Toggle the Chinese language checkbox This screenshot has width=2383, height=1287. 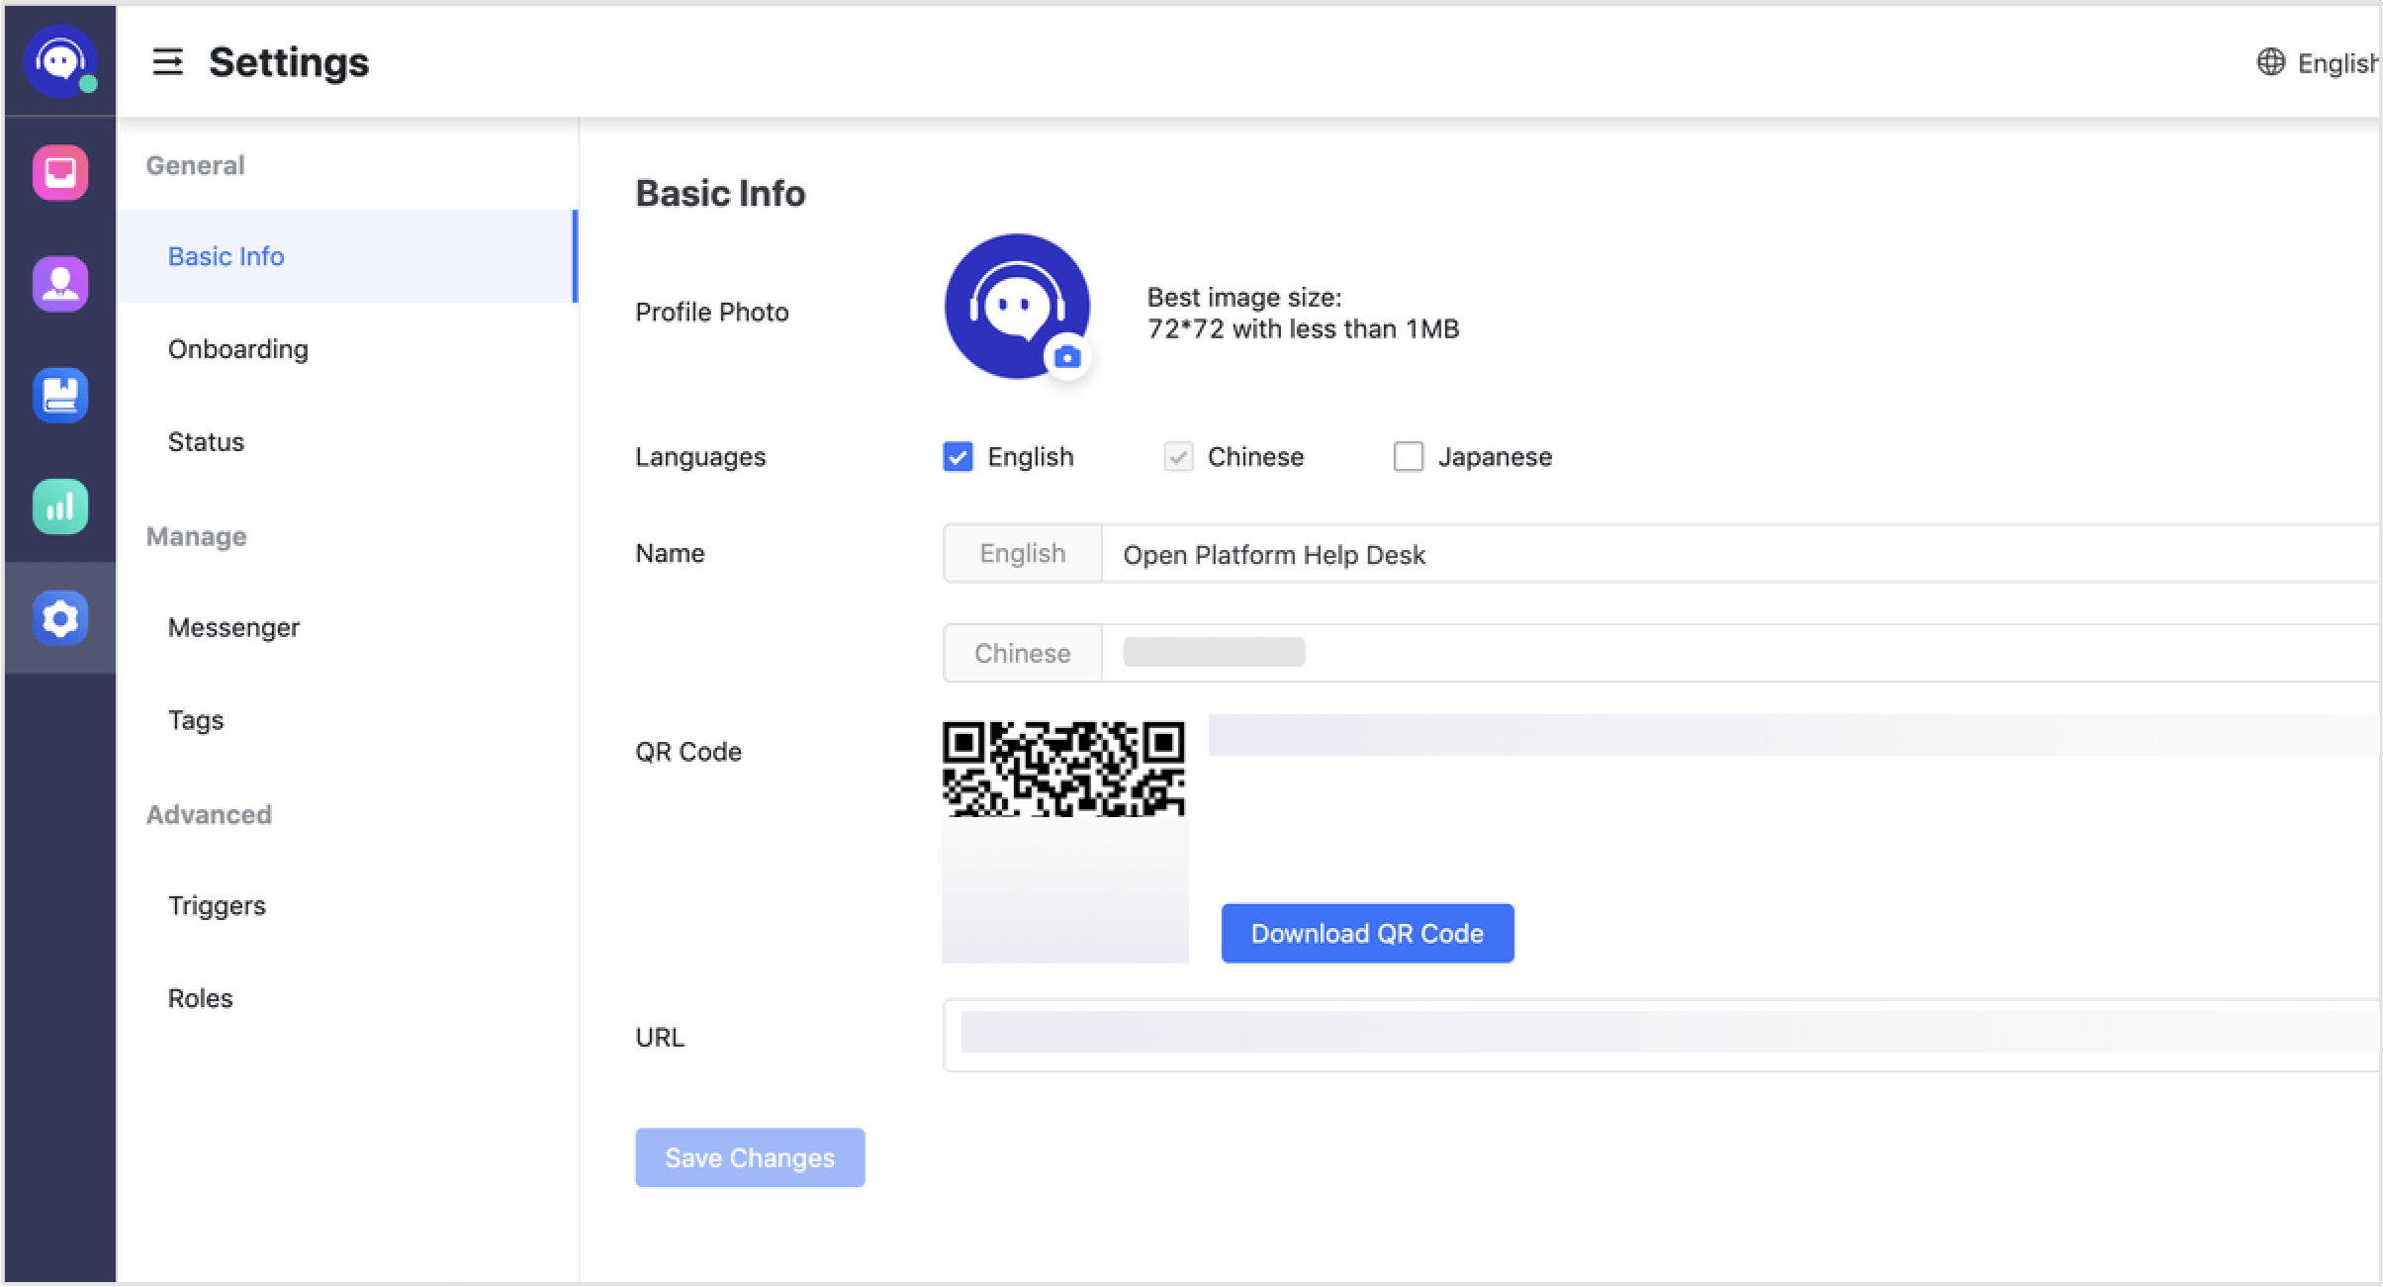pyautogui.click(x=1177, y=457)
